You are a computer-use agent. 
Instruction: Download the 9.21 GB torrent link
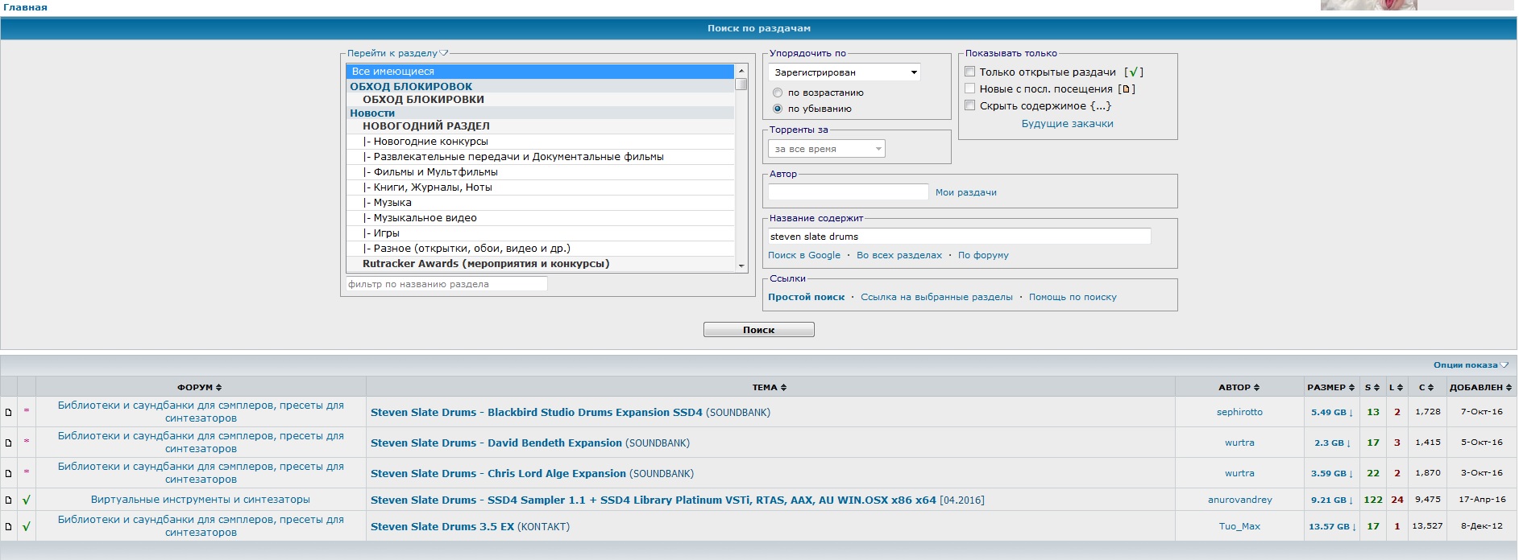pyautogui.click(x=1331, y=500)
